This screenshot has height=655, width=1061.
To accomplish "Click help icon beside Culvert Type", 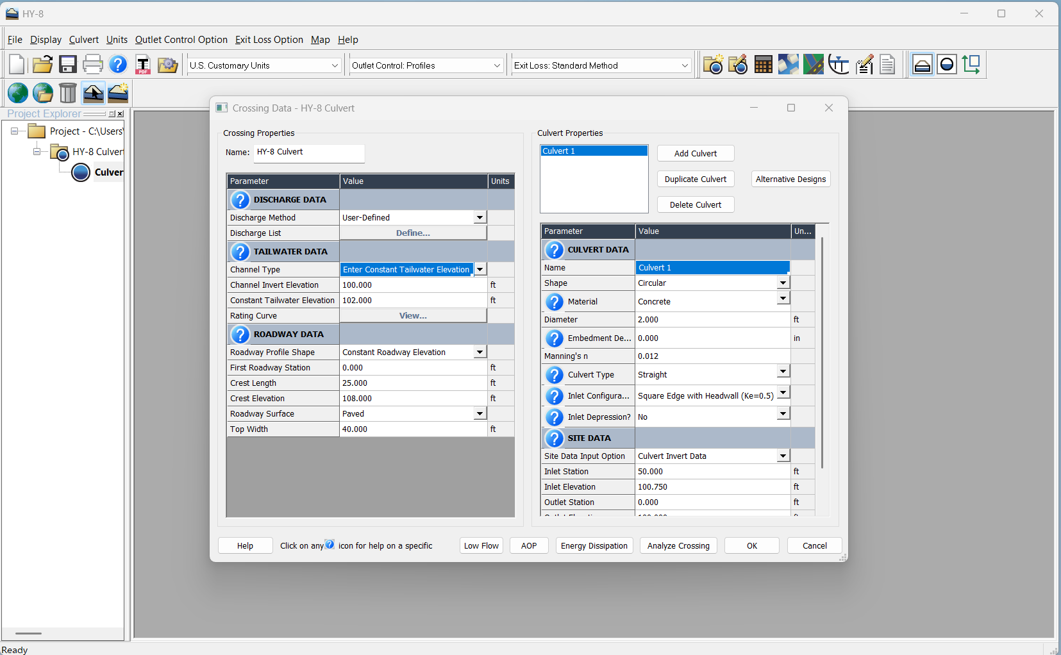I will tap(554, 375).
